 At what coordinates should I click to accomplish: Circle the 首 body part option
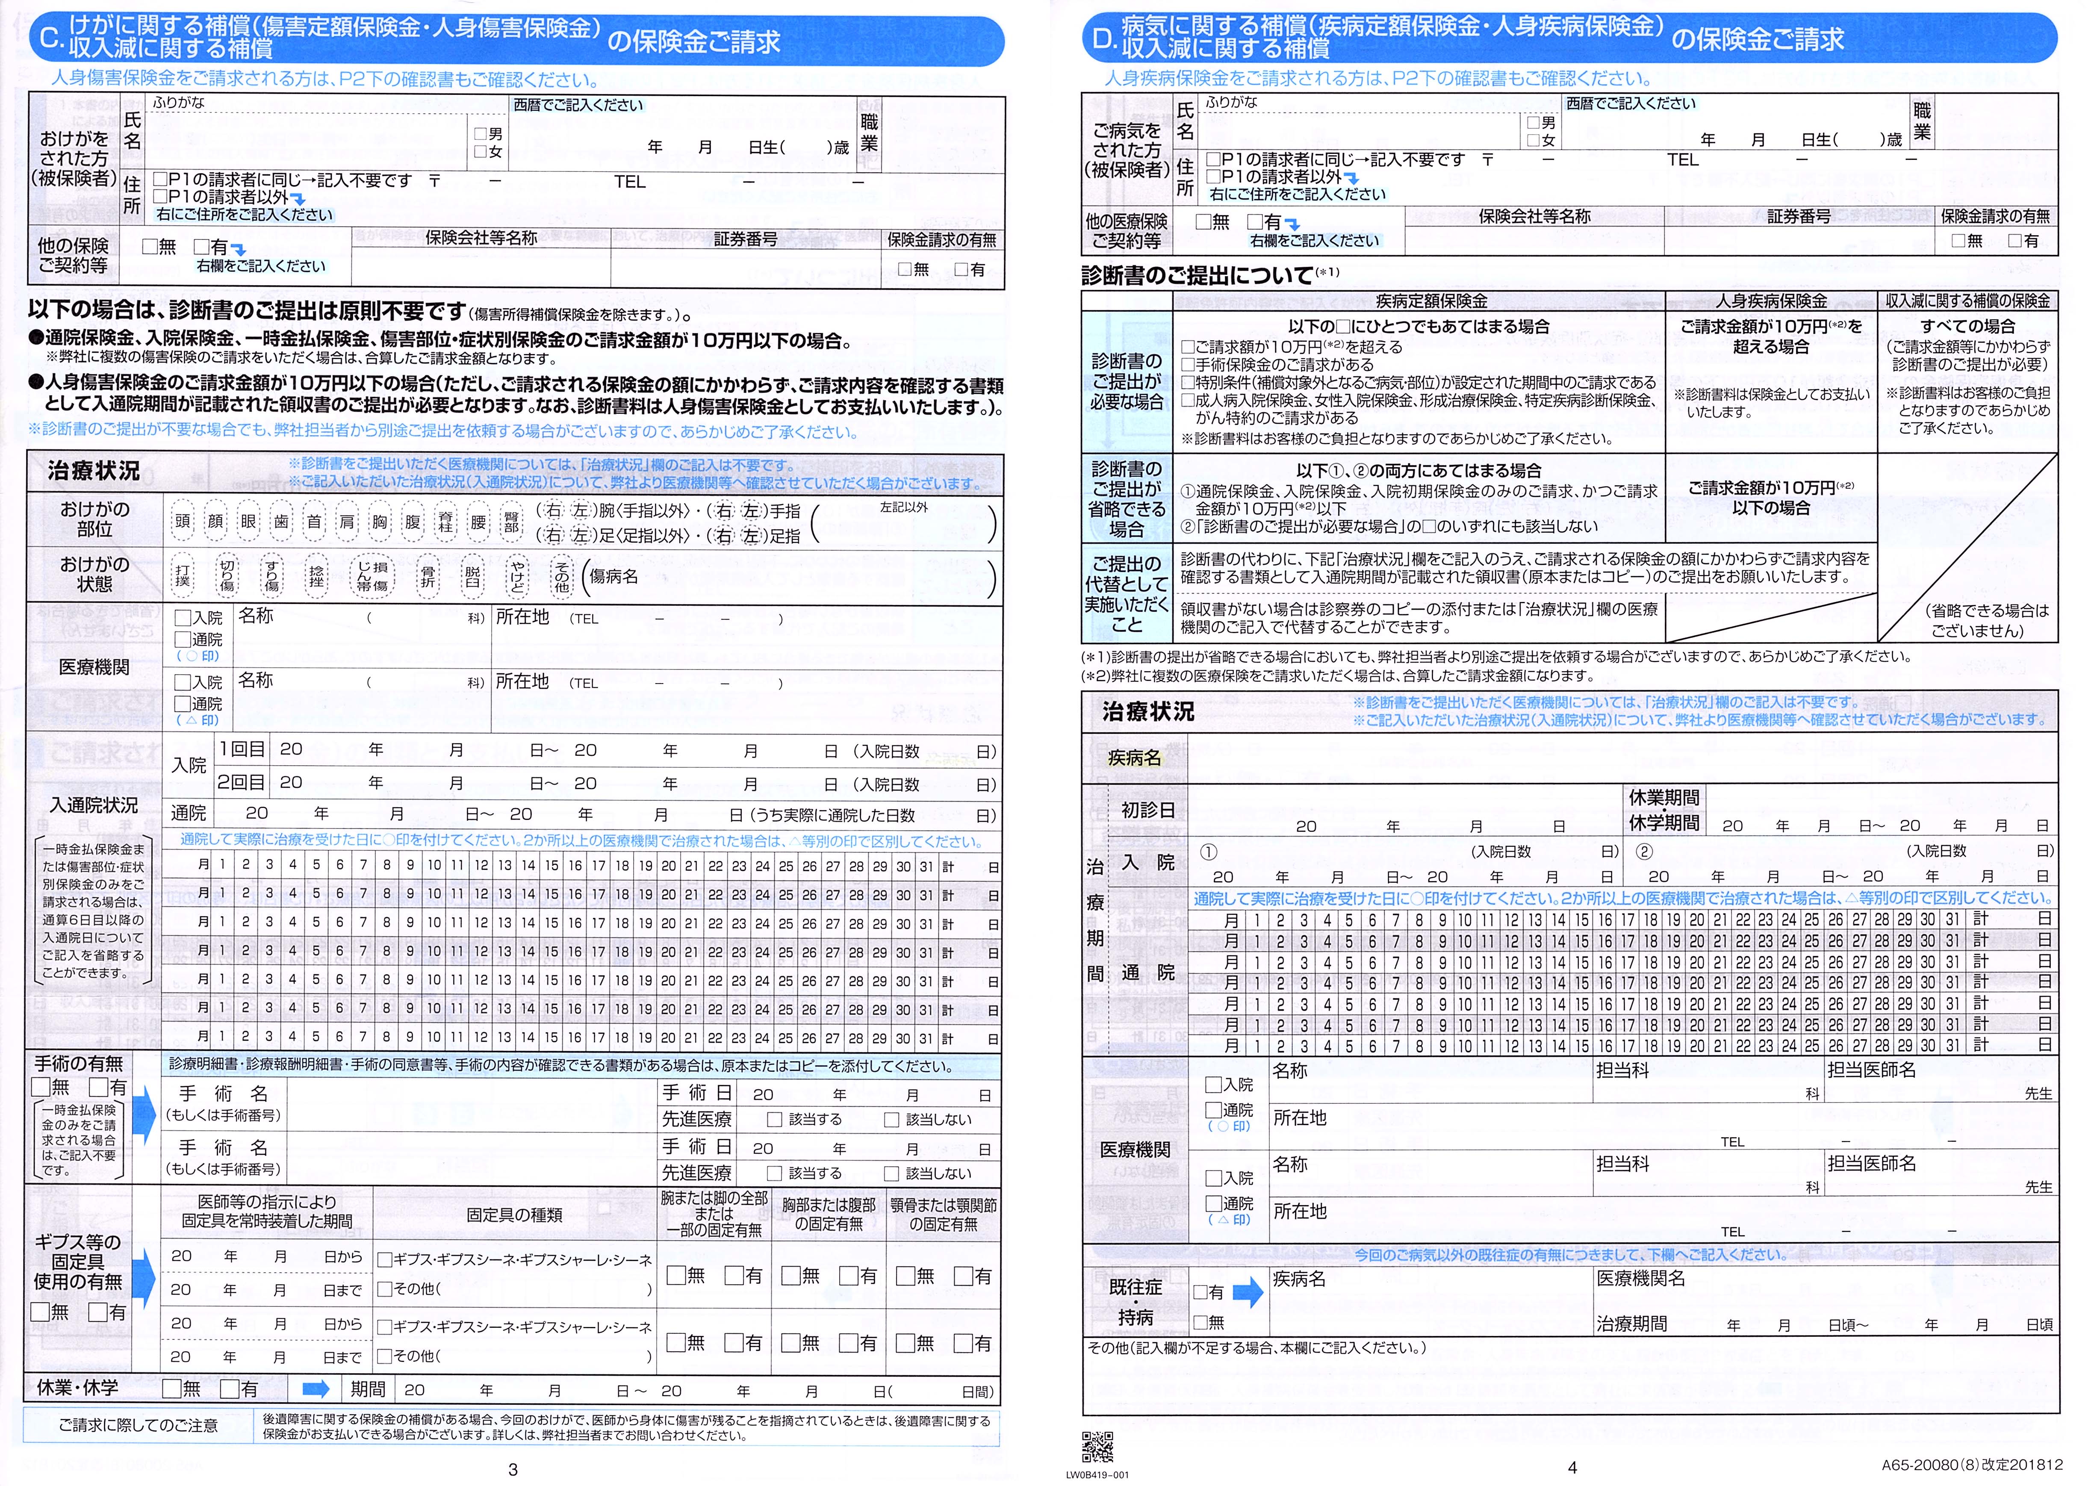[314, 522]
